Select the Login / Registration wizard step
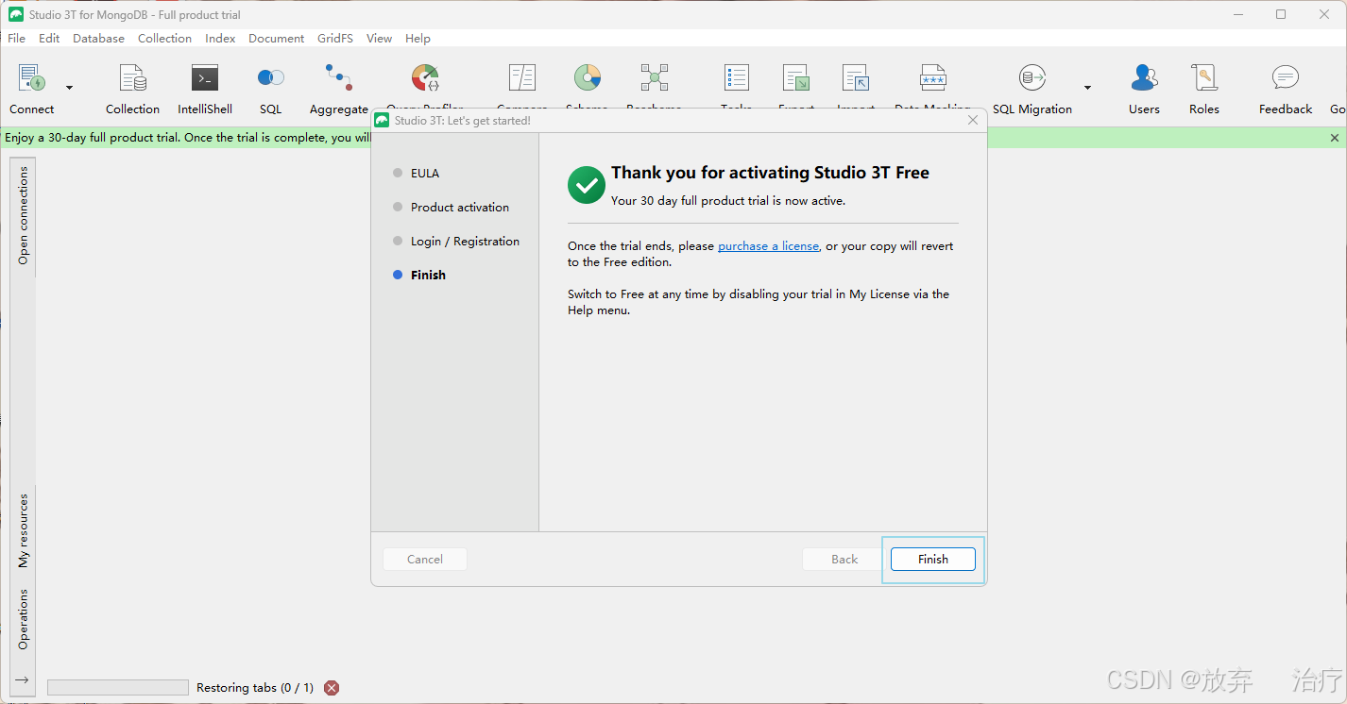The width and height of the screenshot is (1347, 704). point(465,242)
